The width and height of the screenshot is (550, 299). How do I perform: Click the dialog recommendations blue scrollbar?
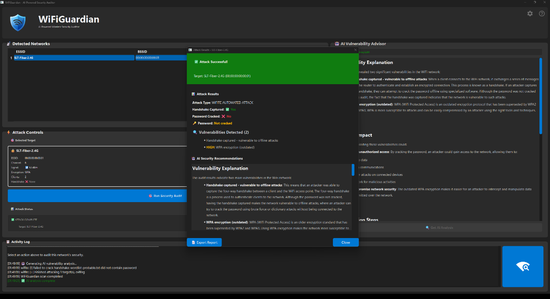click(x=353, y=170)
